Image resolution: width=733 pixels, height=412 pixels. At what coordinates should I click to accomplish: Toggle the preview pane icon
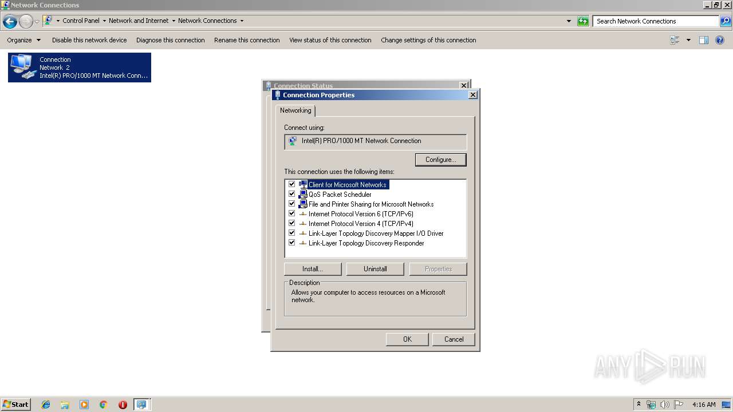click(704, 40)
